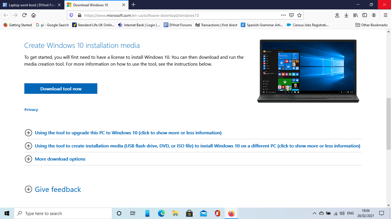Viewport: 391px width, 219px height.
Task: Open the Downloads arrow icon
Action: tap(346, 15)
